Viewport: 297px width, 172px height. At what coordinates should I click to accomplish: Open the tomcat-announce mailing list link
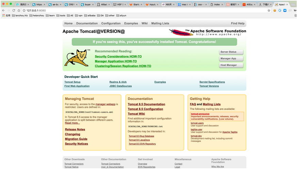pyautogui.click(x=200, y=114)
